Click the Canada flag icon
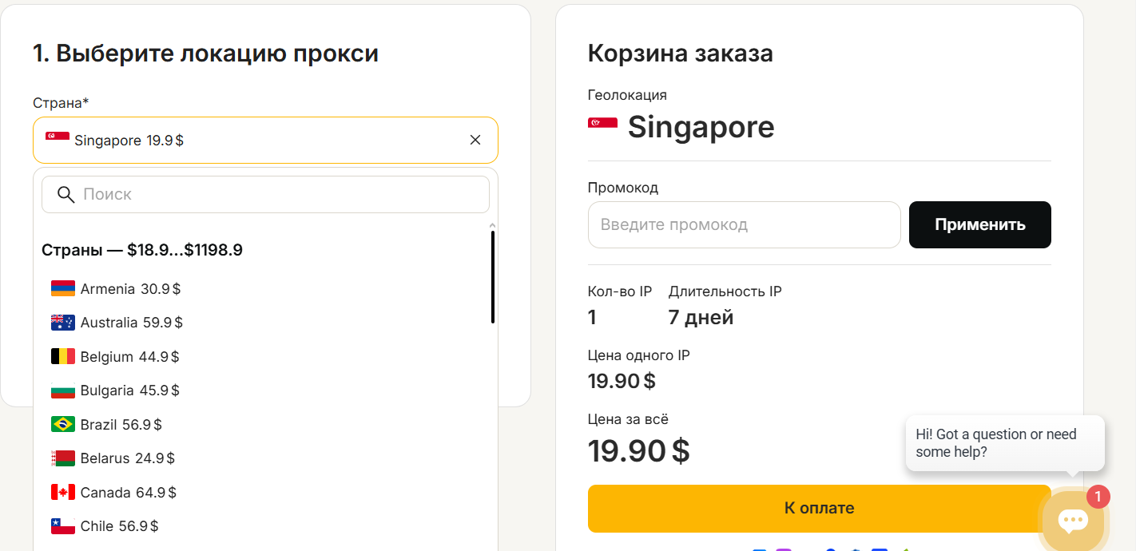The width and height of the screenshot is (1136, 551). [x=62, y=492]
